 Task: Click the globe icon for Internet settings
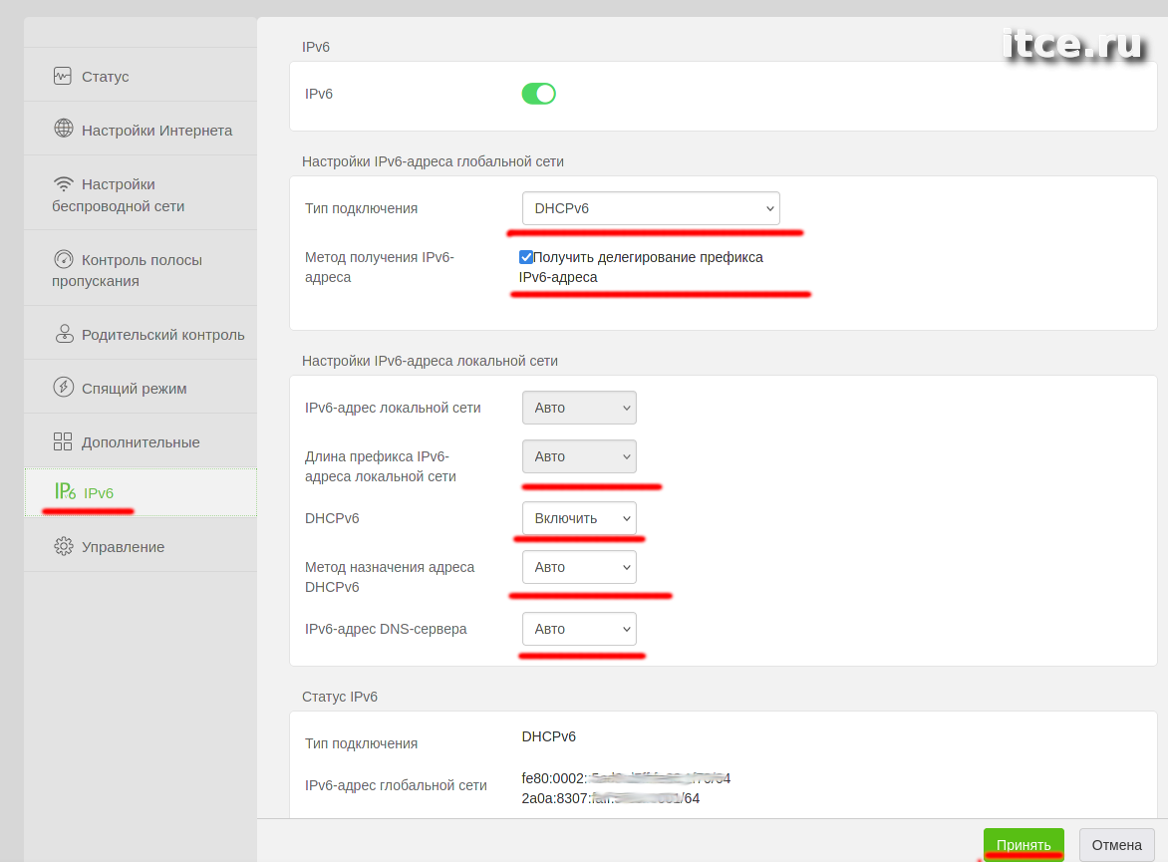pyautogui.click(x=64, y=129)
